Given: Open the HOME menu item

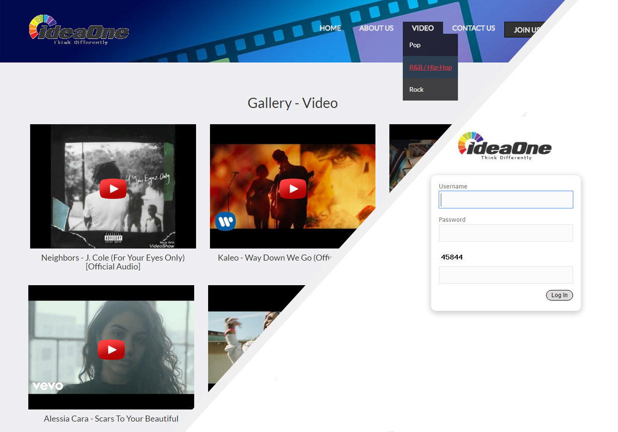Looking at the screenshot, I should pyautogui.click(x=330, y=28).
